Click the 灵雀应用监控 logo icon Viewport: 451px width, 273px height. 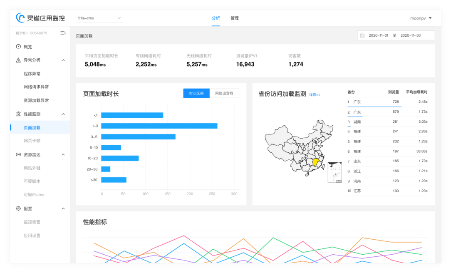[x=21, y=18]
